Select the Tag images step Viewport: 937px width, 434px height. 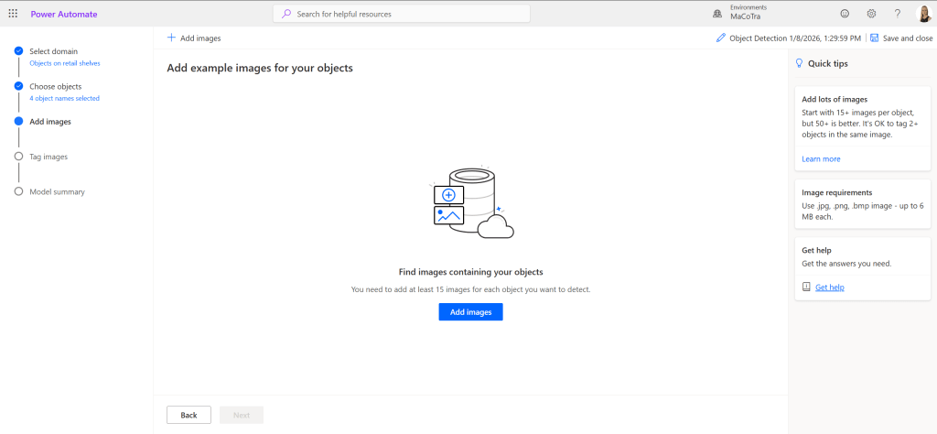pos(48,157)
